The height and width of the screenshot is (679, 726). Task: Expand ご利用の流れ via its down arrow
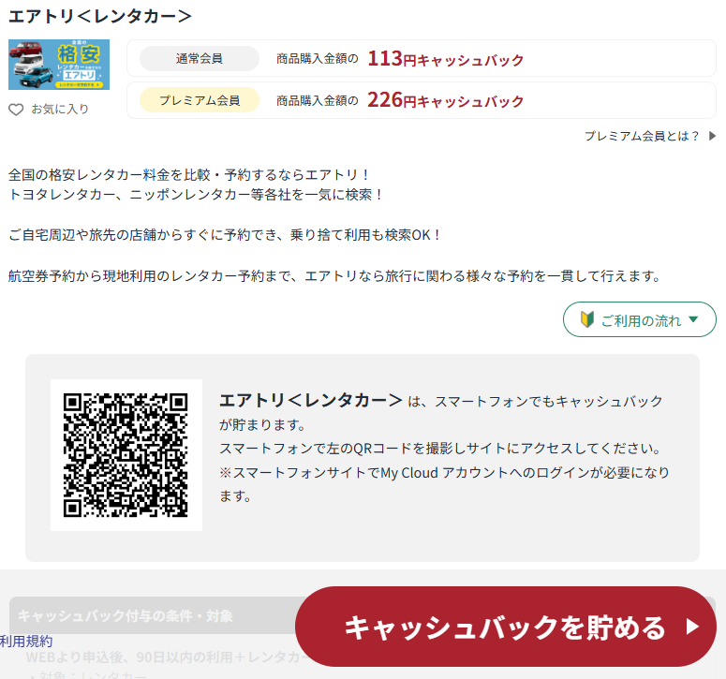coord(693,320)
